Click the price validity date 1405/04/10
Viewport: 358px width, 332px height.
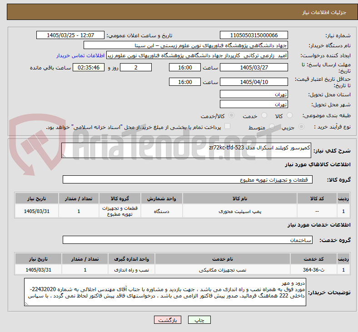(254, 82)
